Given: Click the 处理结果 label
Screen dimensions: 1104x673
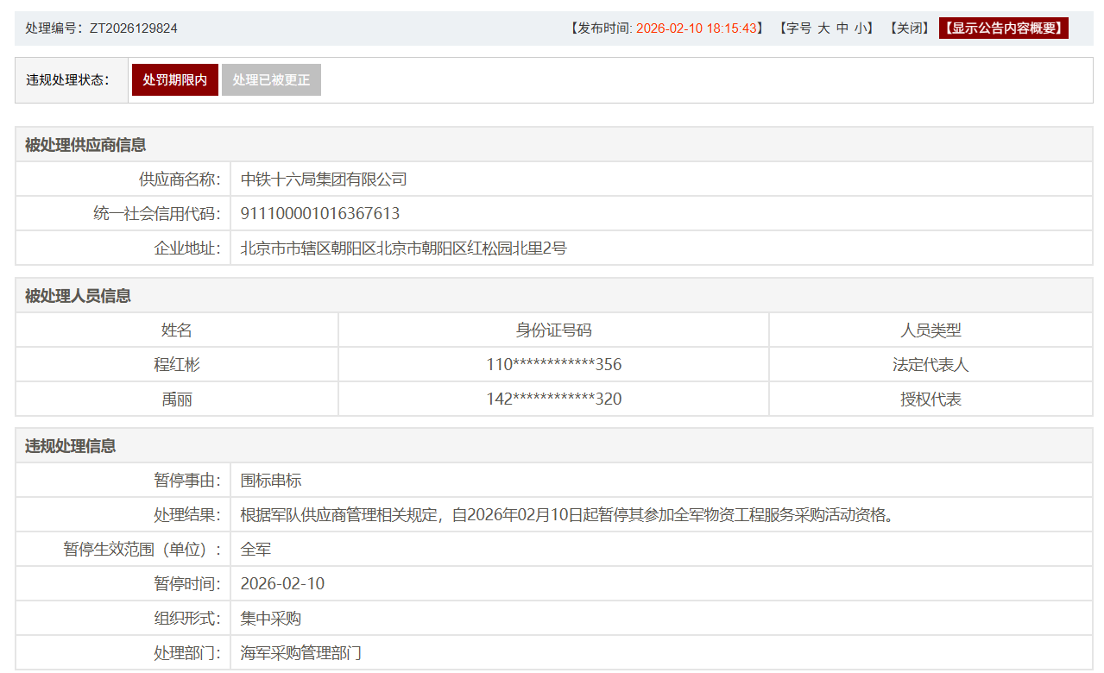Looking at the screenshot, I should [187, 515].
